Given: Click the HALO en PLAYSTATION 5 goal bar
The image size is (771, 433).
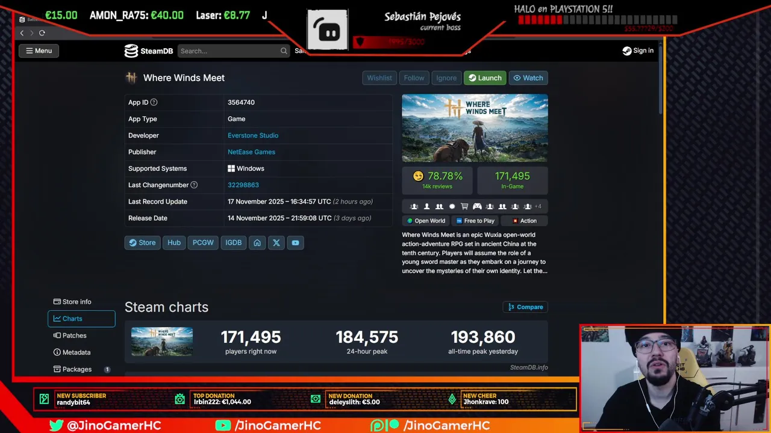Looking at the screenshot, I should (x=598, y=20).
